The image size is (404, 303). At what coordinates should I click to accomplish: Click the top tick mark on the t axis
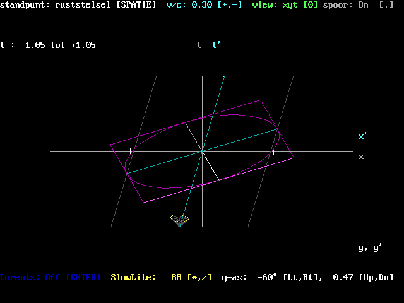pyautogui.click(x=202, y=80)
